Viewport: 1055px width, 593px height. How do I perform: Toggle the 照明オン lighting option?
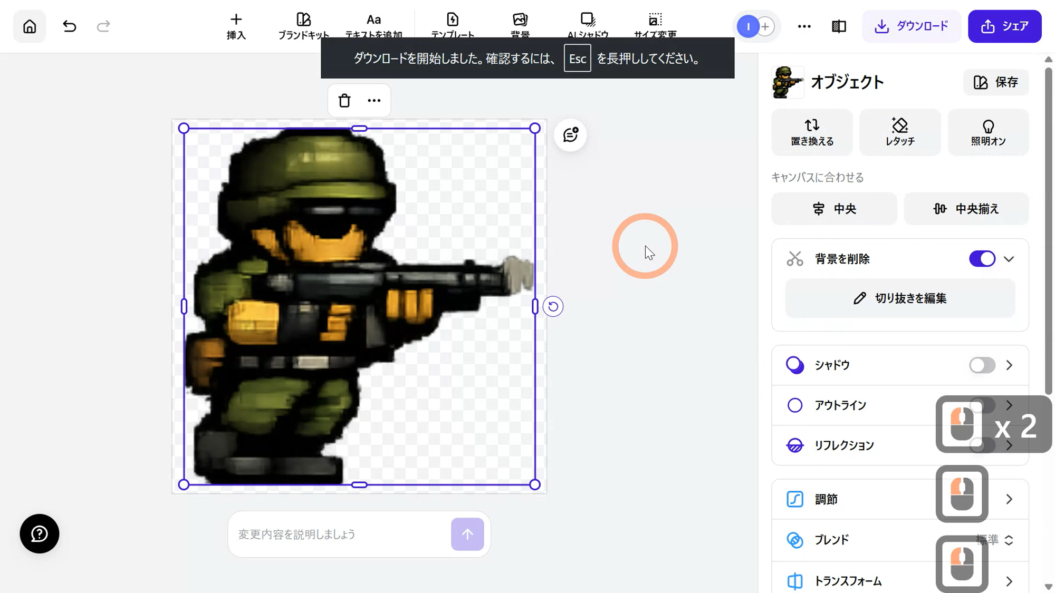(x=988, y=132)
